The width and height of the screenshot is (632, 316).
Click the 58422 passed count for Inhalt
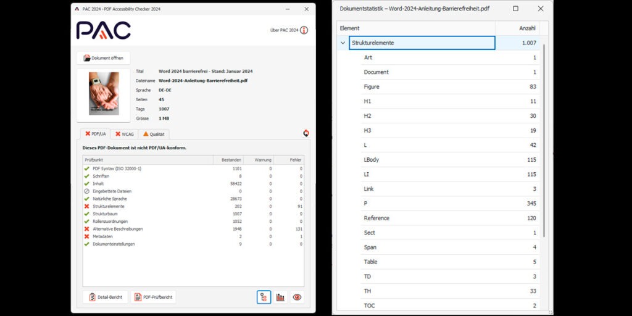point(236,184)
